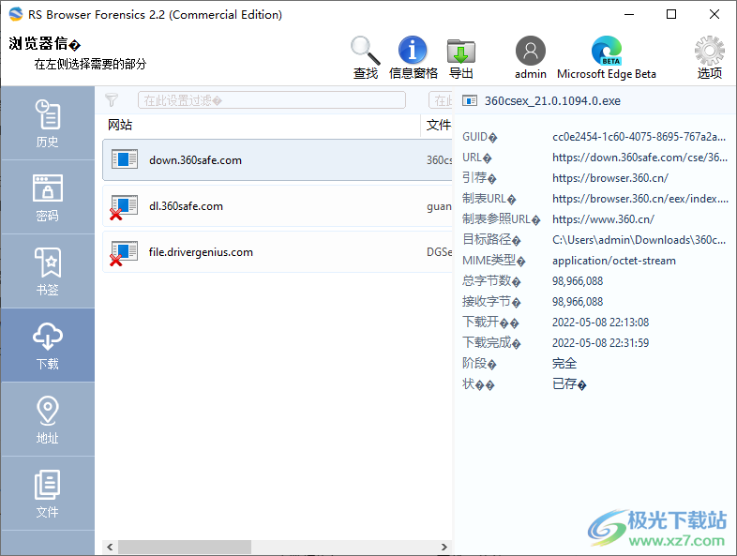
Task: Open the Bookmarks (书签) sidebar section
Action: click(x=48, y=271)
